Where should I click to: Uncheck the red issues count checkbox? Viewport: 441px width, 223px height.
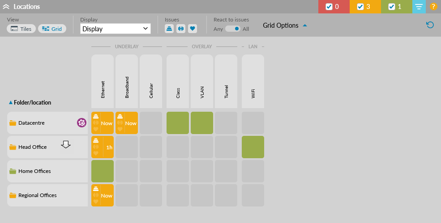tap(329, 7)
